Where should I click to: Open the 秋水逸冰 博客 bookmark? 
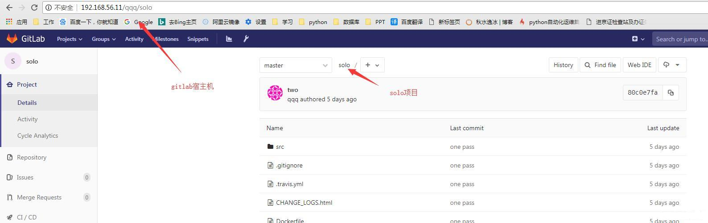(489, 22)
